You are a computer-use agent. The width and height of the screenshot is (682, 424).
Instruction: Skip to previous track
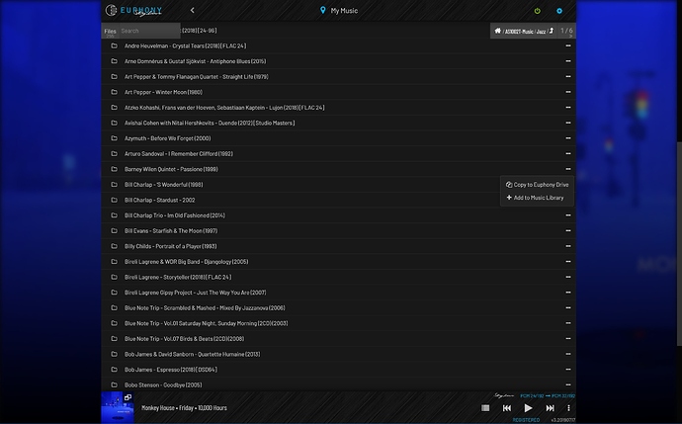pos(507,408)
